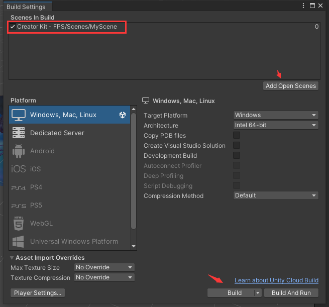This screenshot has height=307, width=329.
Task: Click the PS4 logo icon
Action: pos(19,187)
